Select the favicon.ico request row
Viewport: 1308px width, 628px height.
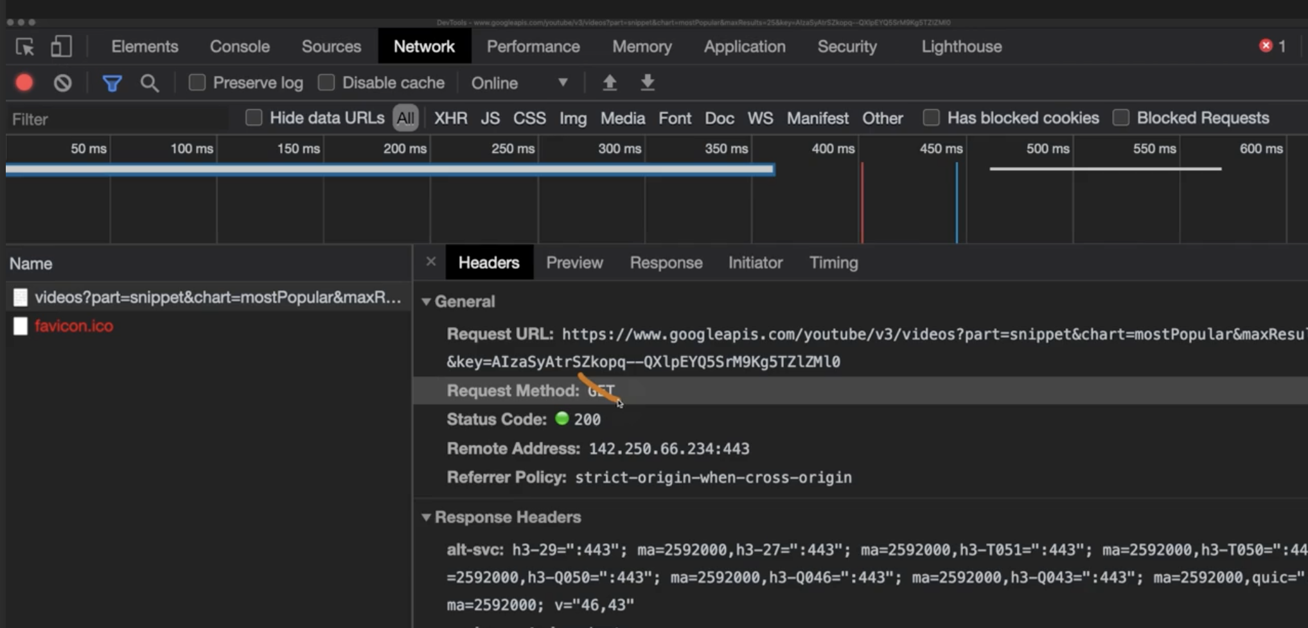pyautogui.click(x=209, y=326)
